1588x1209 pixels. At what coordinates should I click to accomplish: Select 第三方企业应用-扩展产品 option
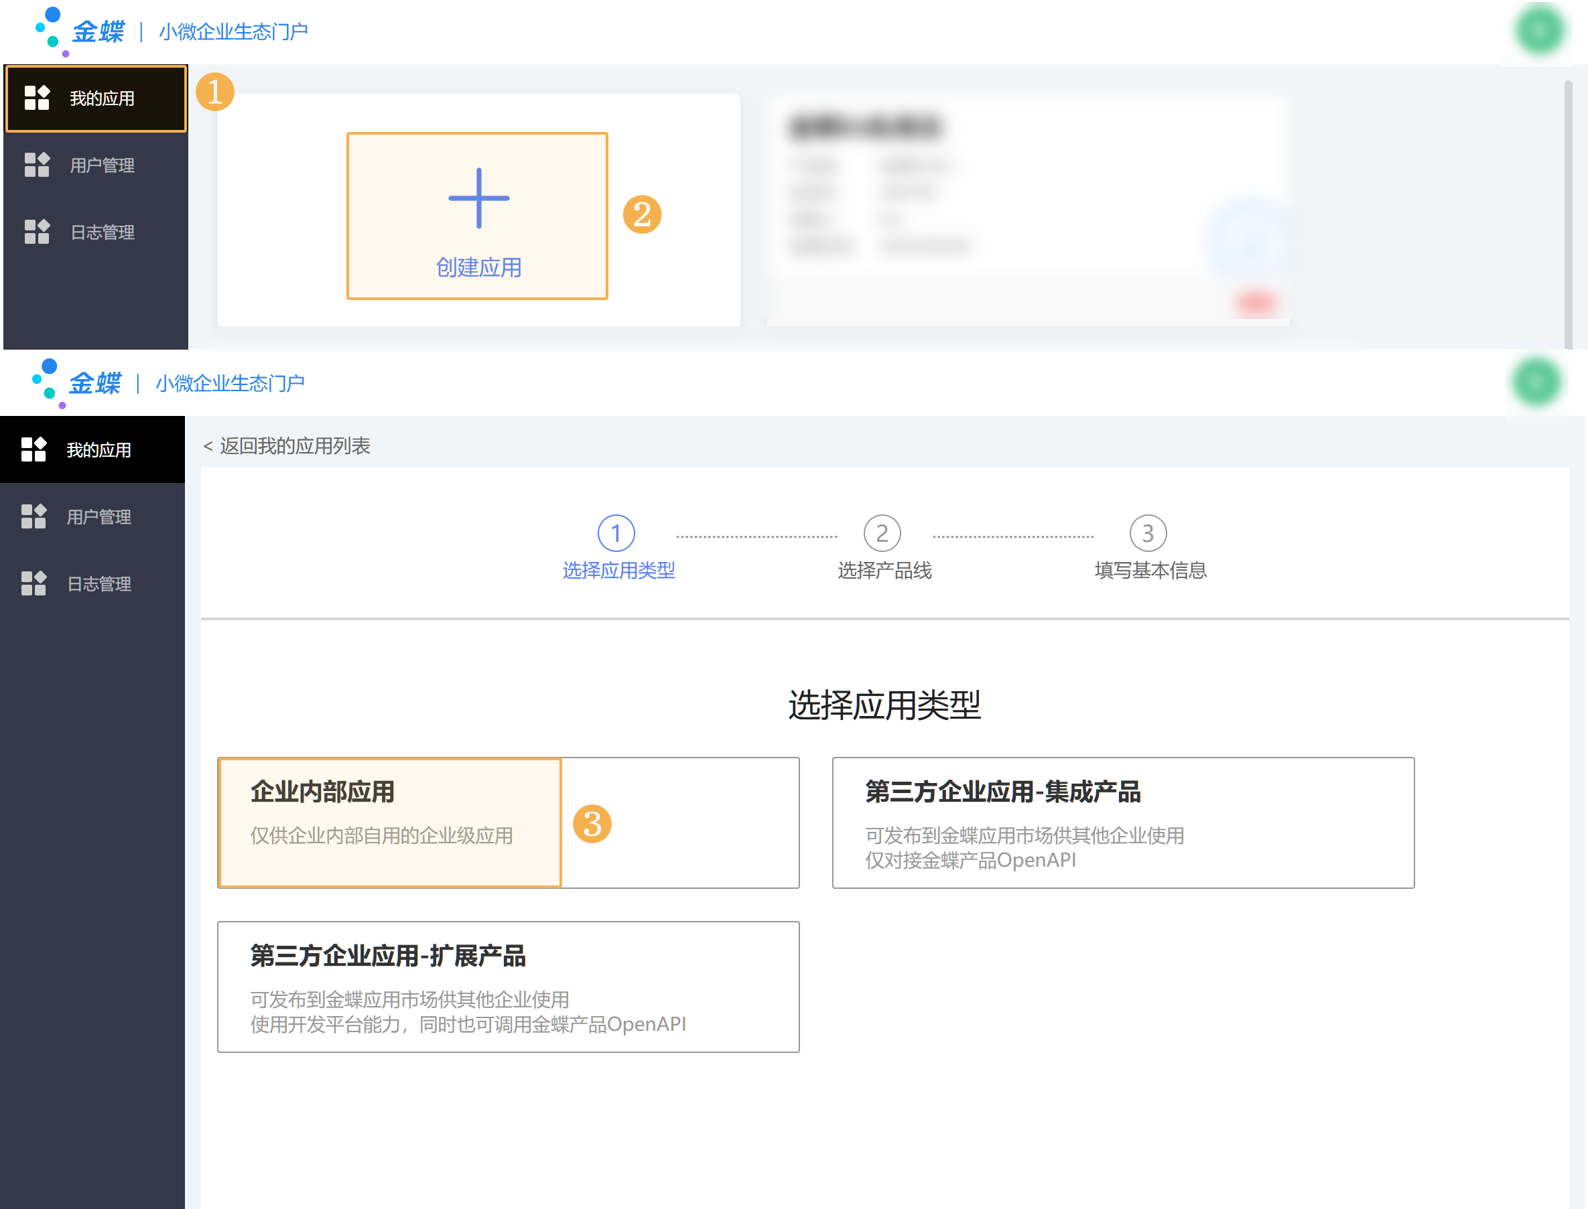click(x=508, y=986)
